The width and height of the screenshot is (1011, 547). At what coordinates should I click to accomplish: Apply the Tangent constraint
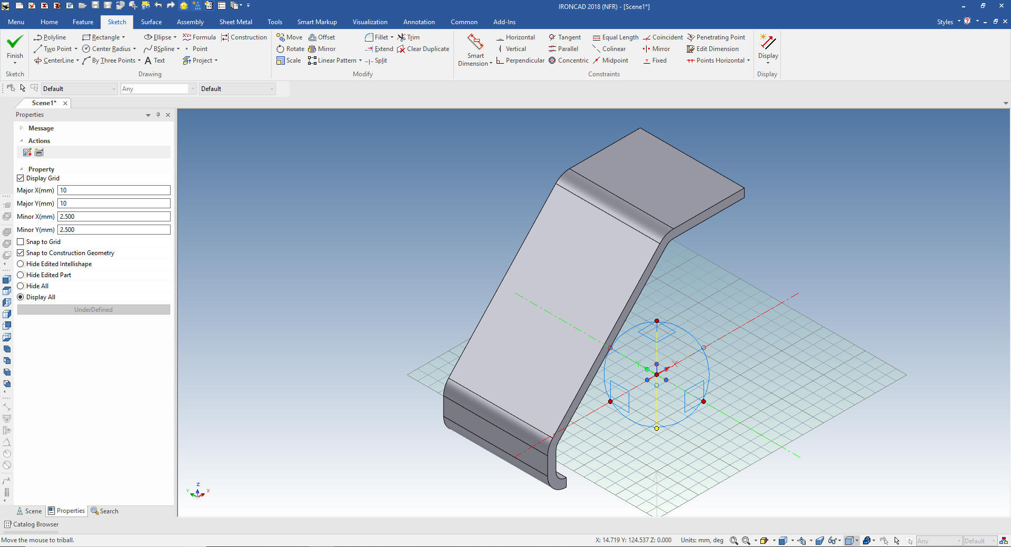click(x=564, y=37)
